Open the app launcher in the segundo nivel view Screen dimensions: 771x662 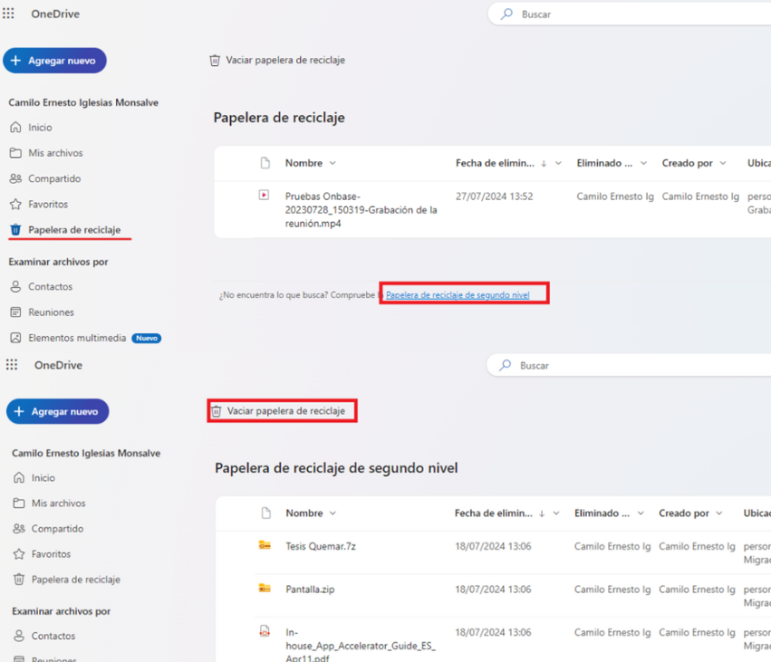12,365
